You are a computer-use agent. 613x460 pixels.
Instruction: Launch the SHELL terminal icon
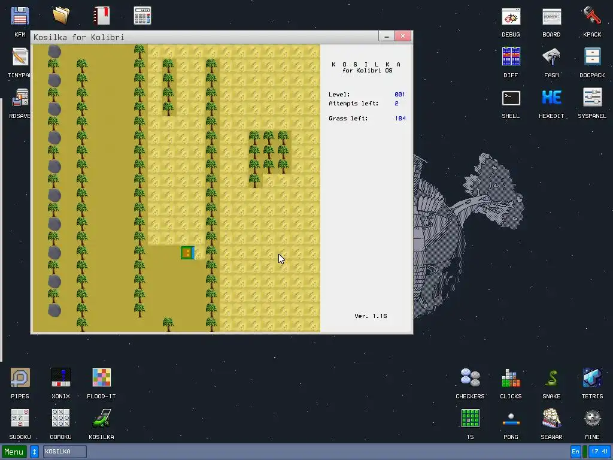(511, 98)
